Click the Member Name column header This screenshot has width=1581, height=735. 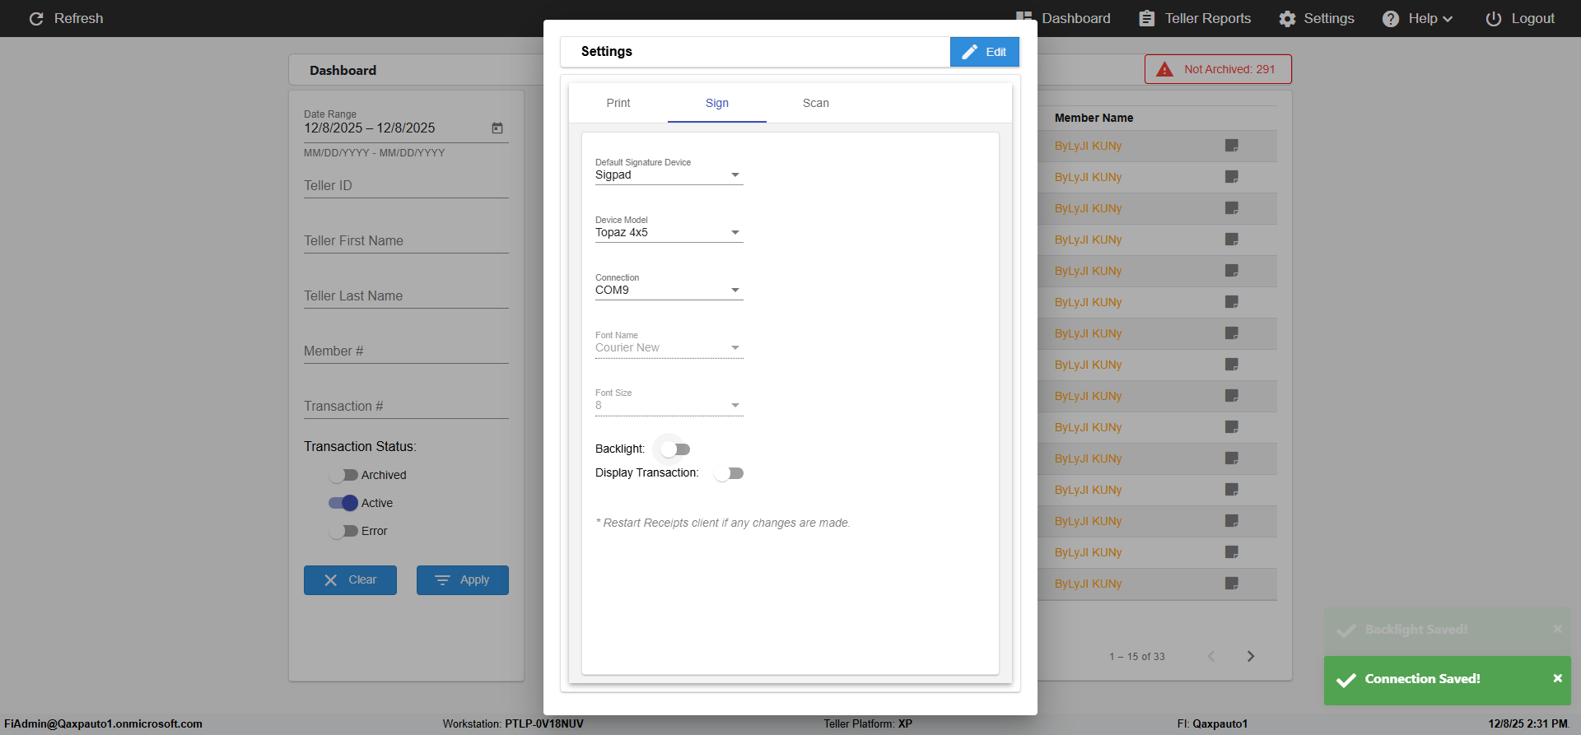[x=1094, y=118]
